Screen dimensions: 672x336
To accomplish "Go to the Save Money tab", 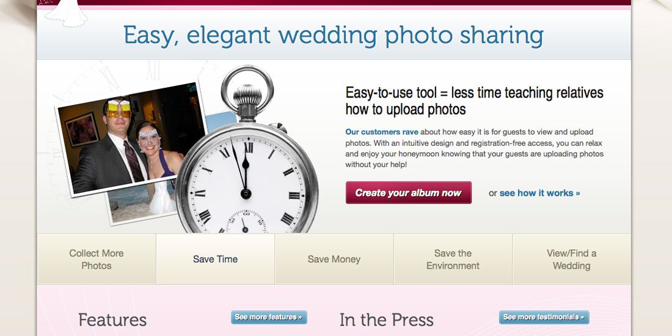I will coord(334,259).
